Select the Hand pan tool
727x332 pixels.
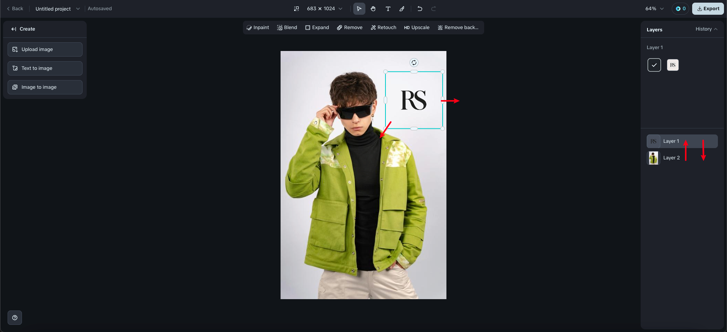373,9
